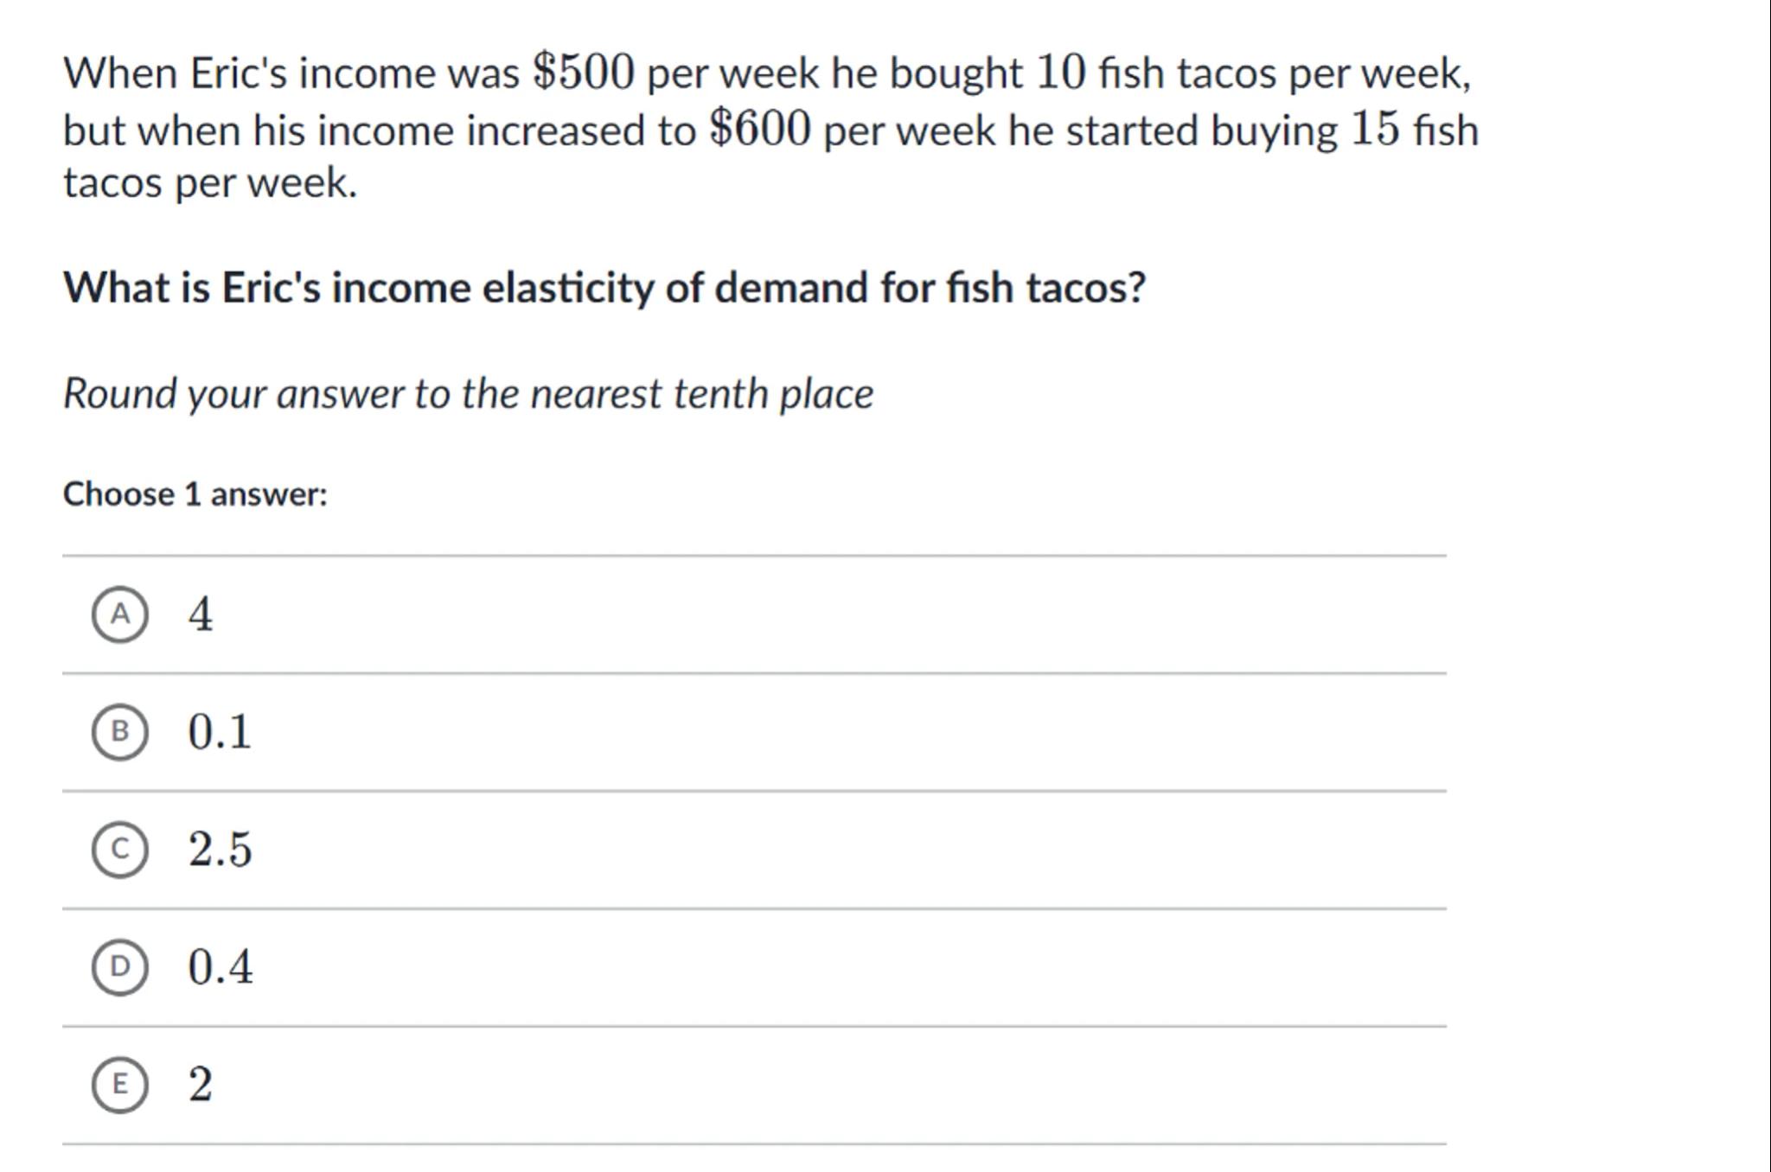
Task: Click the italic rounding instruction
Action: click(468, 394)
